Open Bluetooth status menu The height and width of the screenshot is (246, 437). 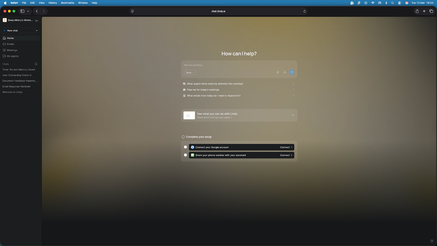tap(386, 3)
